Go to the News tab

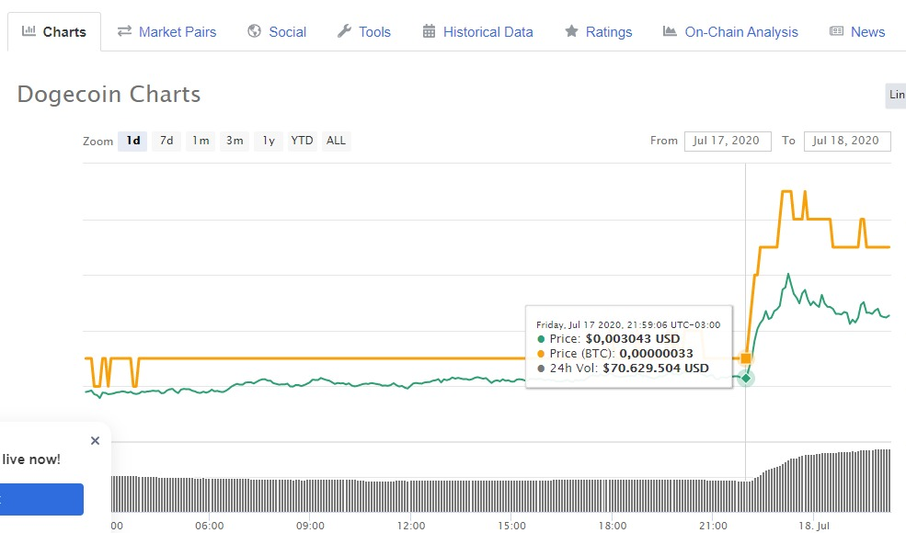(857, 32)
